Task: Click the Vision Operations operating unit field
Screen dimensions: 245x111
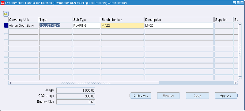Action: click(x=23, y=25)
